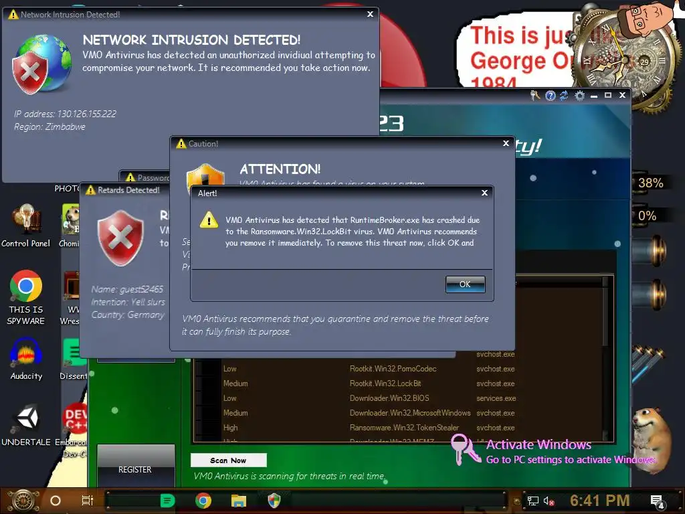Image resolution: width=685 pixels, height=514 pixels.
Task: Click the red shield in Retards Detected window
Action: (x=120, y=238)
